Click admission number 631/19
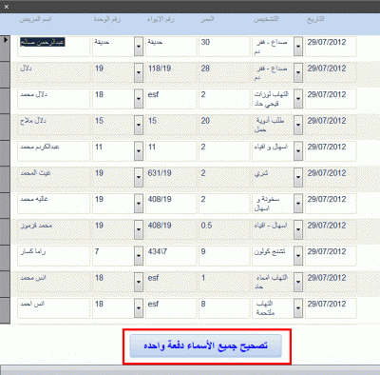Screen dimensions: 380x375 point(160,173)
